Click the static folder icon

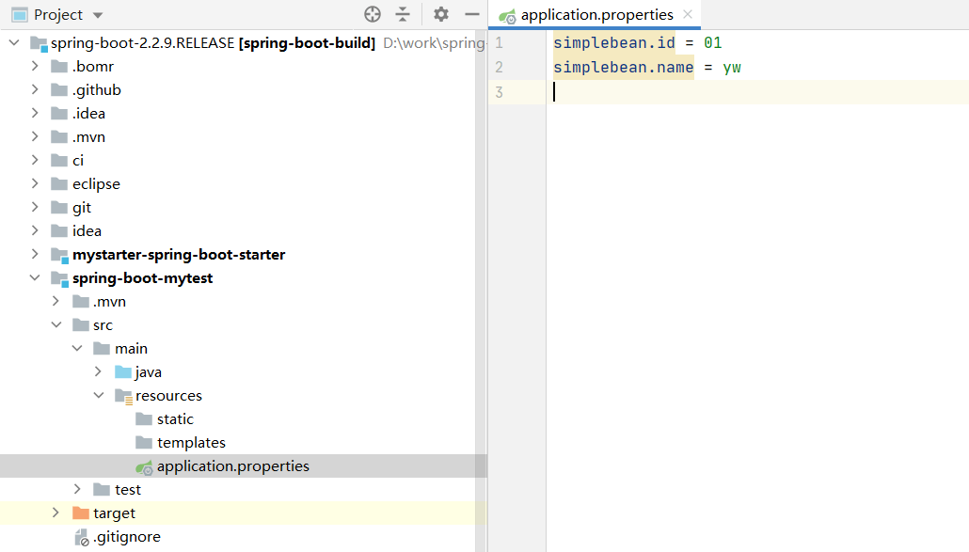coord(143,419)
